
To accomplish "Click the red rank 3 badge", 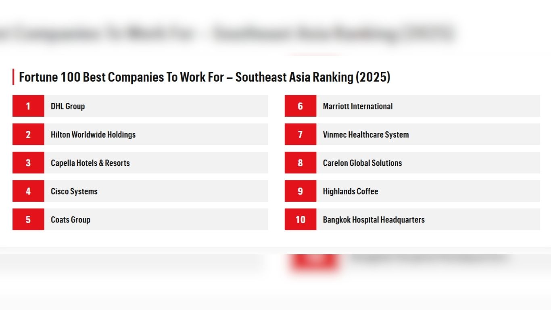I will click(28, 163).
